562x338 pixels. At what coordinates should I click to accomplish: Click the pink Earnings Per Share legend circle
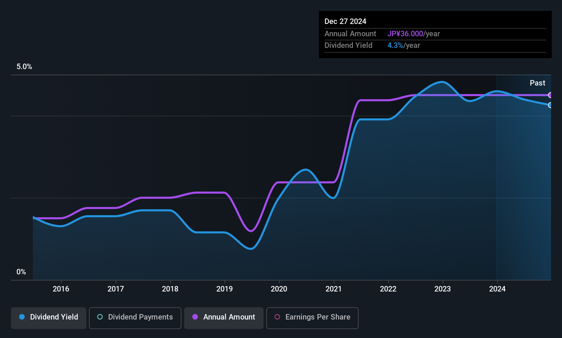coord(277,317)
